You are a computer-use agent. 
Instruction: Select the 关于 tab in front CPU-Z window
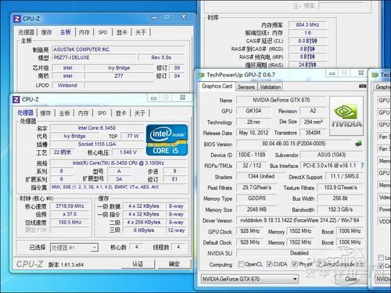tap(140, 113)
